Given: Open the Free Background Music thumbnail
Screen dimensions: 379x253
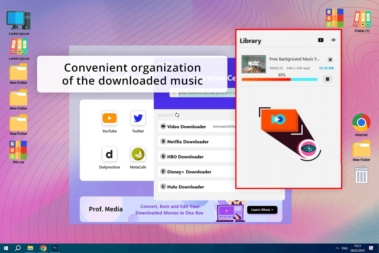Looking at the screenshot, I should point(253,64).
